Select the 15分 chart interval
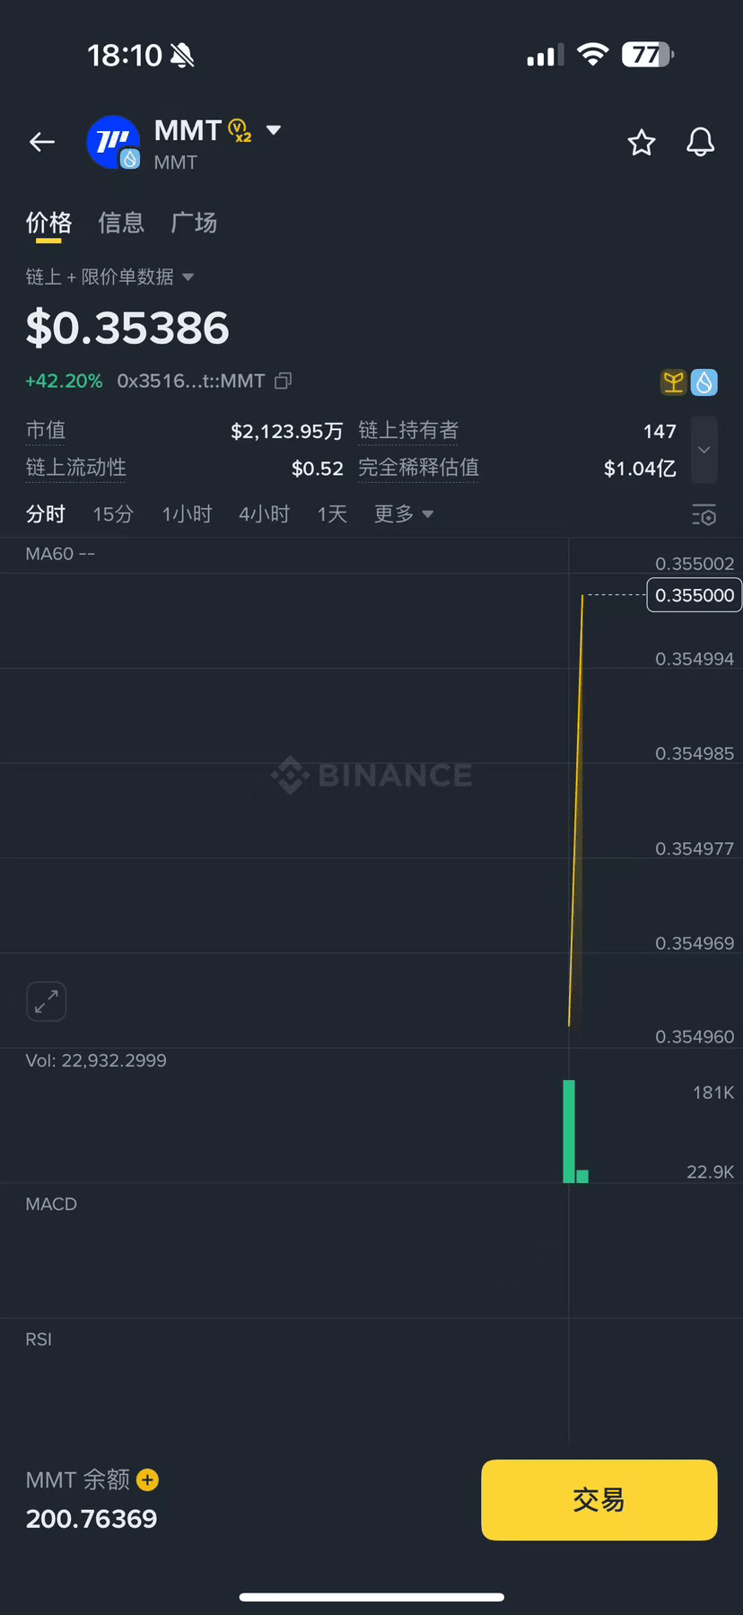Viewport: 743px width, 1615px height. pos(113,513)
